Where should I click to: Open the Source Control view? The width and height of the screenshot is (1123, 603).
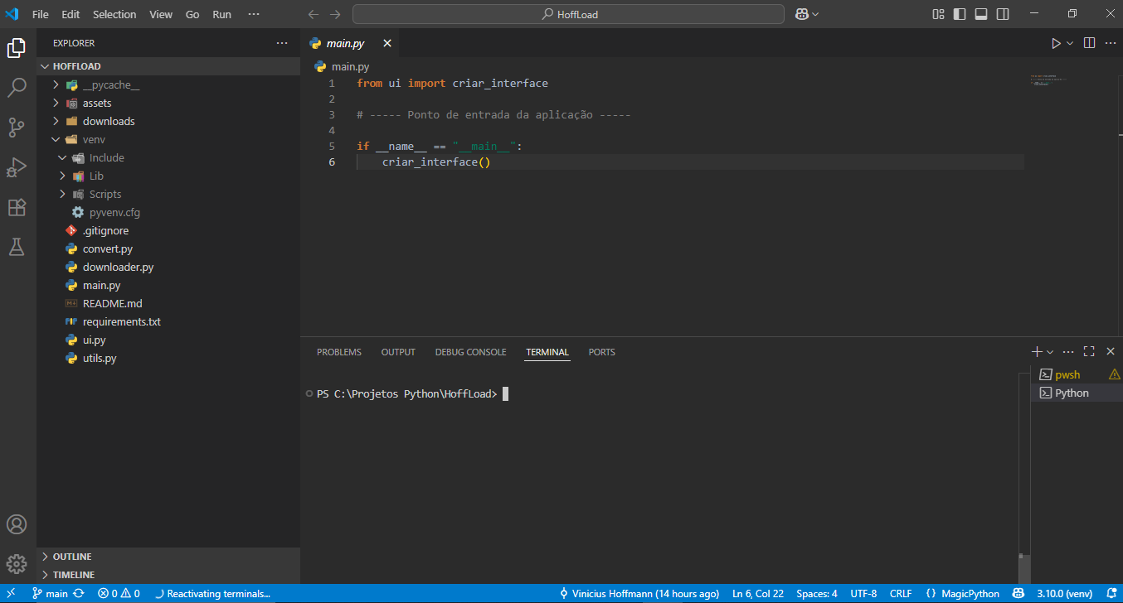point(17,128)
